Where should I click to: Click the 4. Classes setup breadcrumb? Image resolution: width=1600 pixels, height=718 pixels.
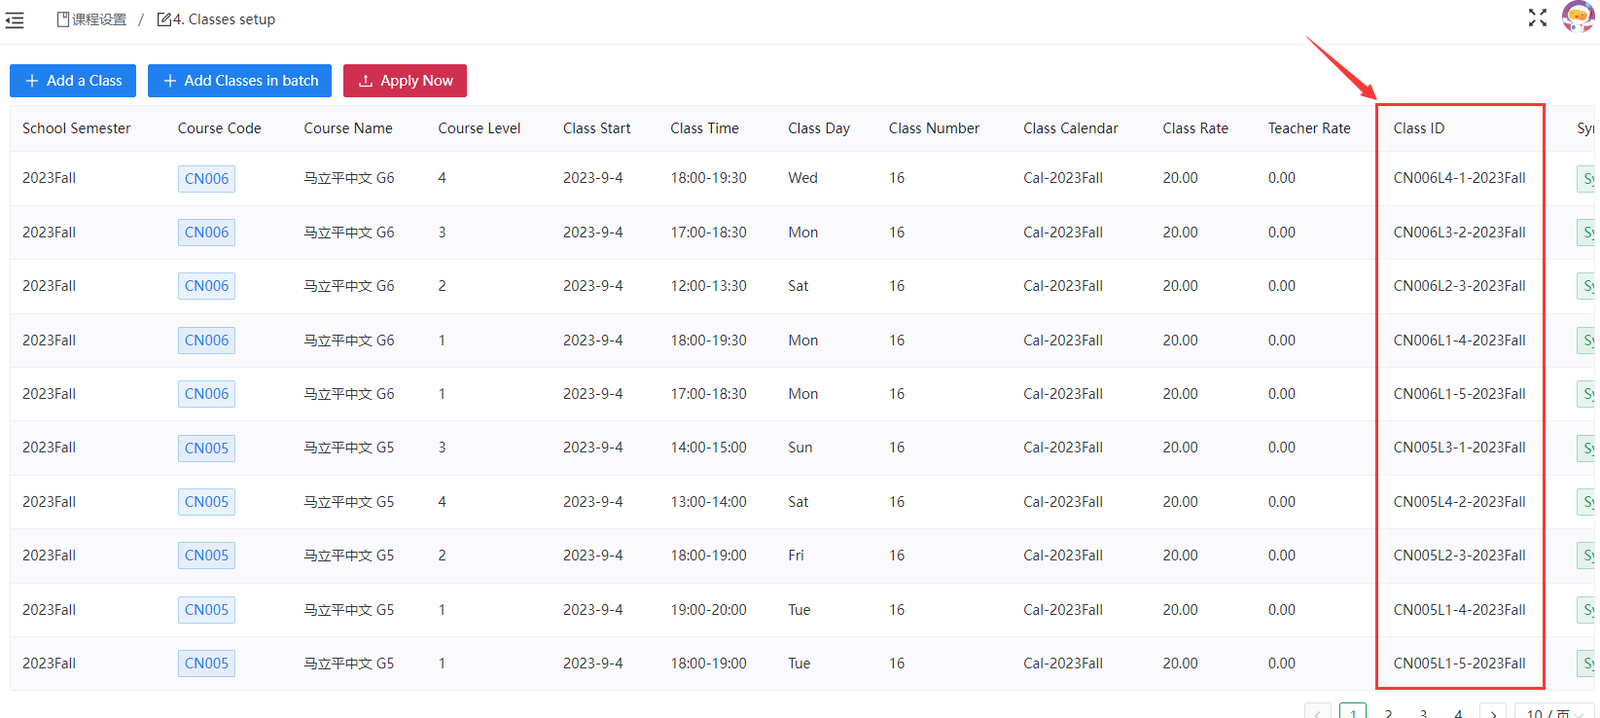[216, 19]
